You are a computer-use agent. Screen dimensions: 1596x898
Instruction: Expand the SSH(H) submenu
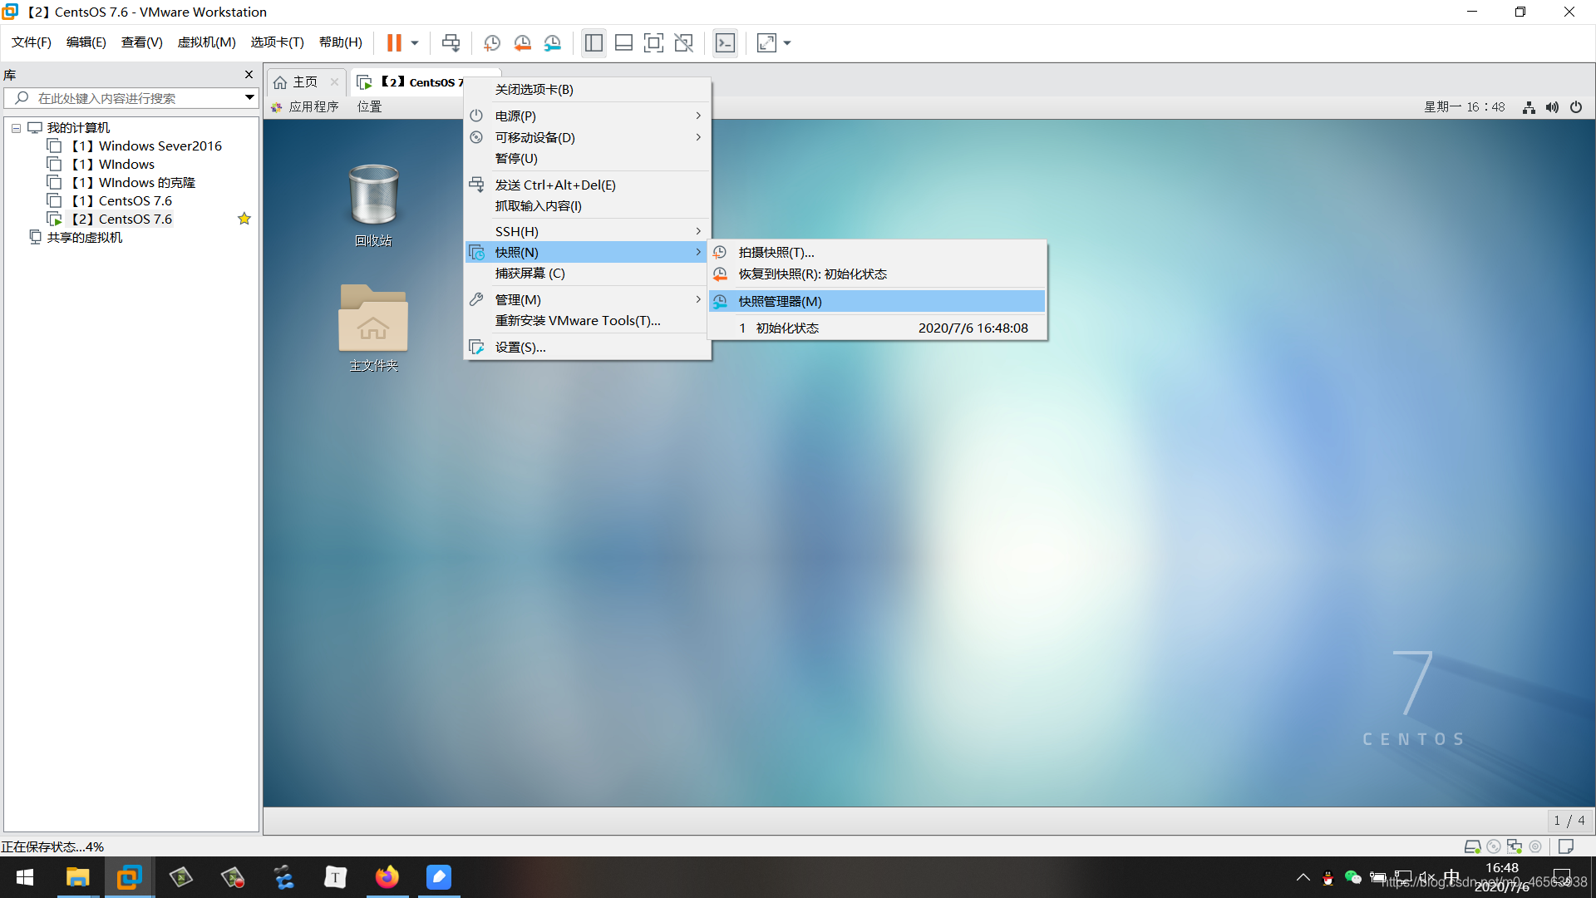pos(587,232)
